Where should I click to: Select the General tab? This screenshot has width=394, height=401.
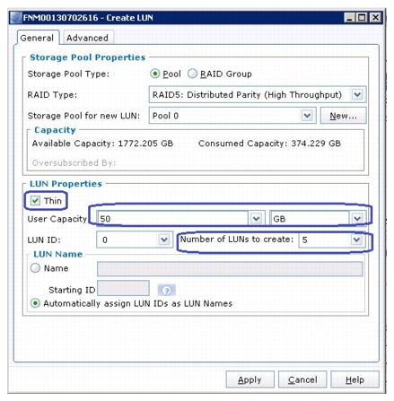coord(37,38)
